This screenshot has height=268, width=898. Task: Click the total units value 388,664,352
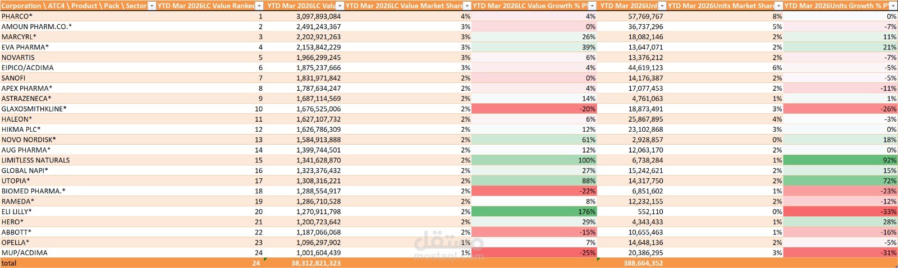pyautogui.click(x=643, y=263)
